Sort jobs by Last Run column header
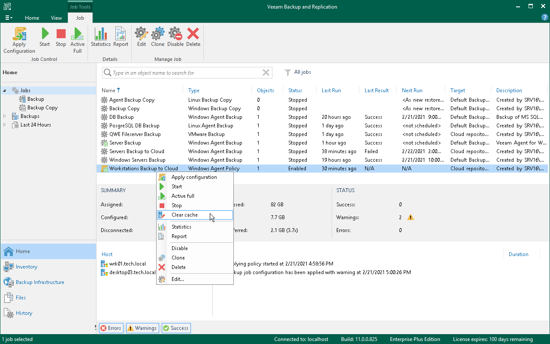The height and width of the screenshot is (344, 550). click(x=331, y=91)
